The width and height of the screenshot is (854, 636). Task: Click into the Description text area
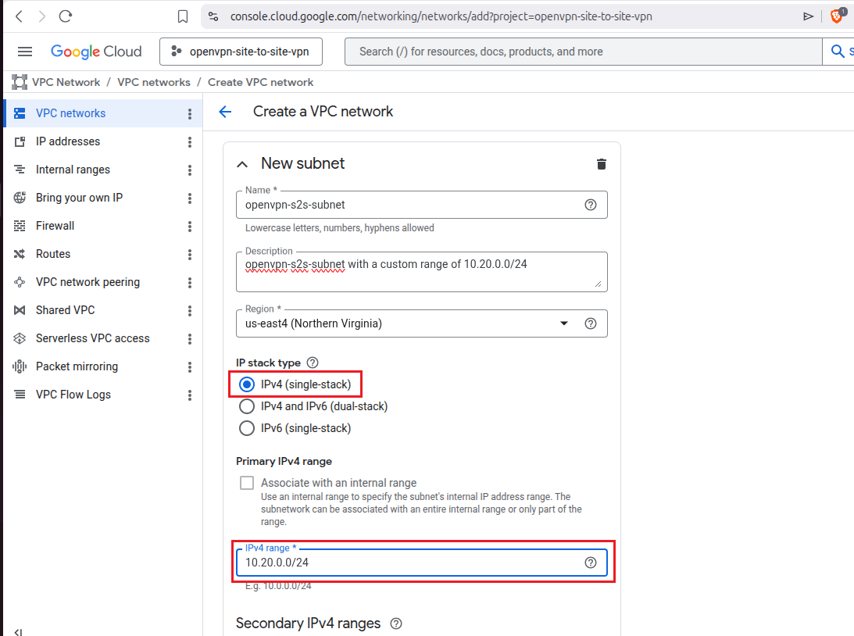point(422,272)
